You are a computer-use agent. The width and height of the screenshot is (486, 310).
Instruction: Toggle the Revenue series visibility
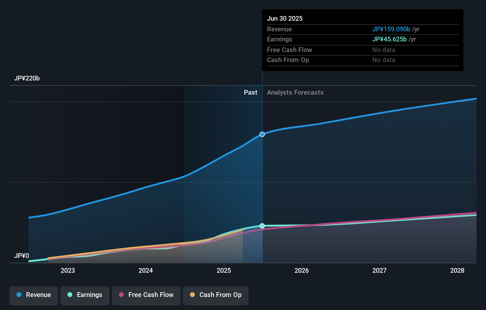click(33, 296)
